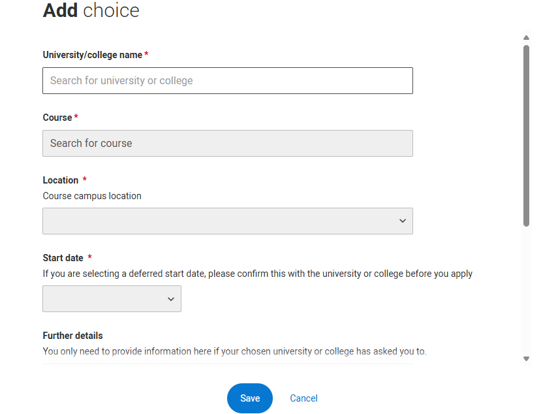Click the 'Course' field label
The height and width of the screenshot is (414, 558).
tap(57, 118)
